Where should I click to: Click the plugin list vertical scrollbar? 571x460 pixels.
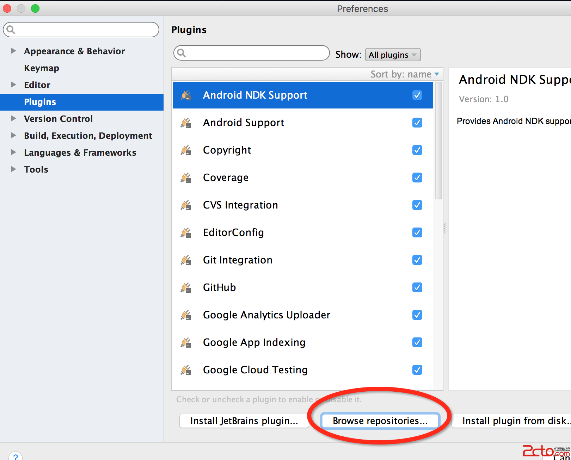(x=438, y=141)
